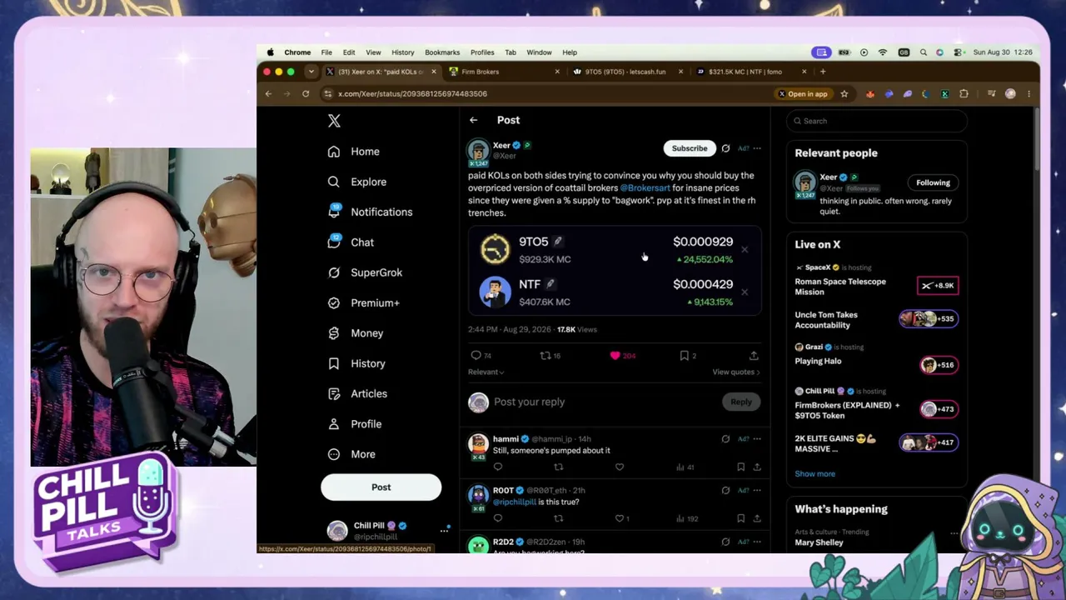Switch to the NTF fomo tab
The image size is (1066, 600).
tap(750, 72)
